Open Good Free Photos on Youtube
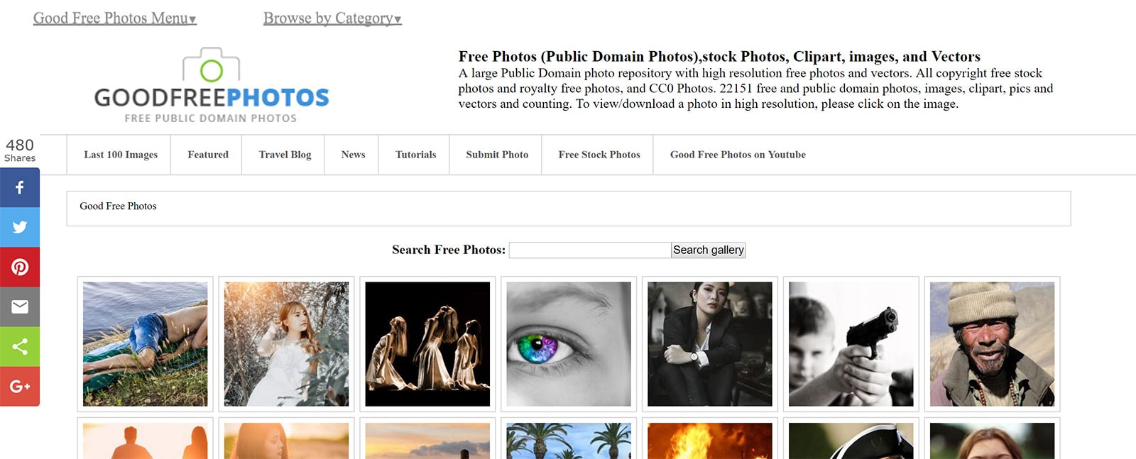This screenshot has width=1136, height=459. click(738, 155)
